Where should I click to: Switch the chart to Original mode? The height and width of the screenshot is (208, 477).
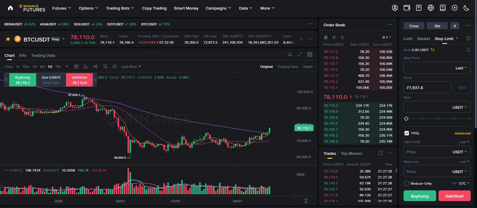click(266, 67)
